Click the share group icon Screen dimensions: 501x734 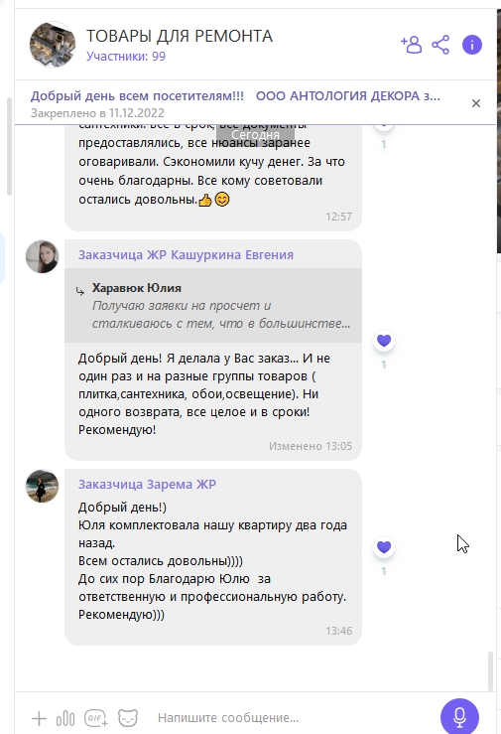440,45
